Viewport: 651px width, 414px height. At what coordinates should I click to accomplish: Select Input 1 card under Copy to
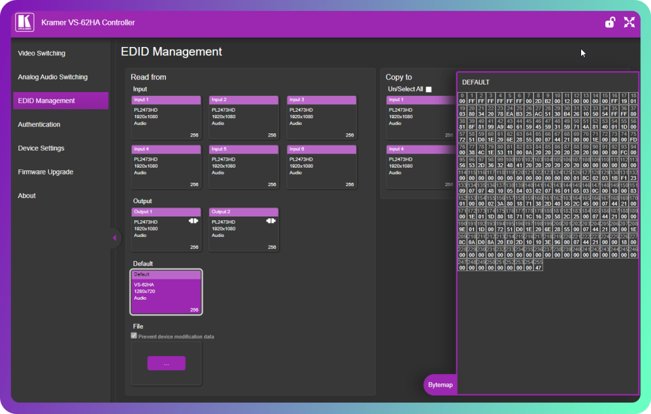pos(421,117)
